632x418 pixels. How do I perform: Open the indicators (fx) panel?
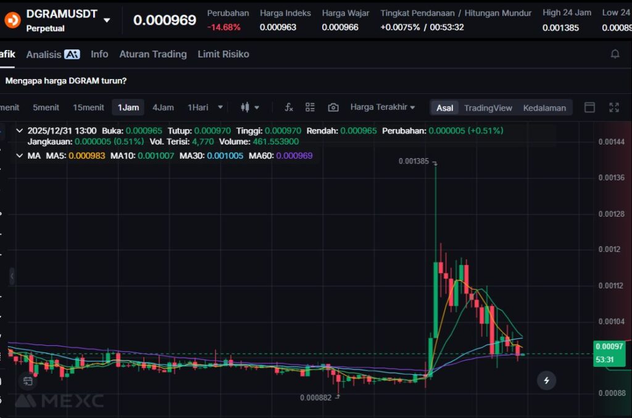[x=288, y=107]
